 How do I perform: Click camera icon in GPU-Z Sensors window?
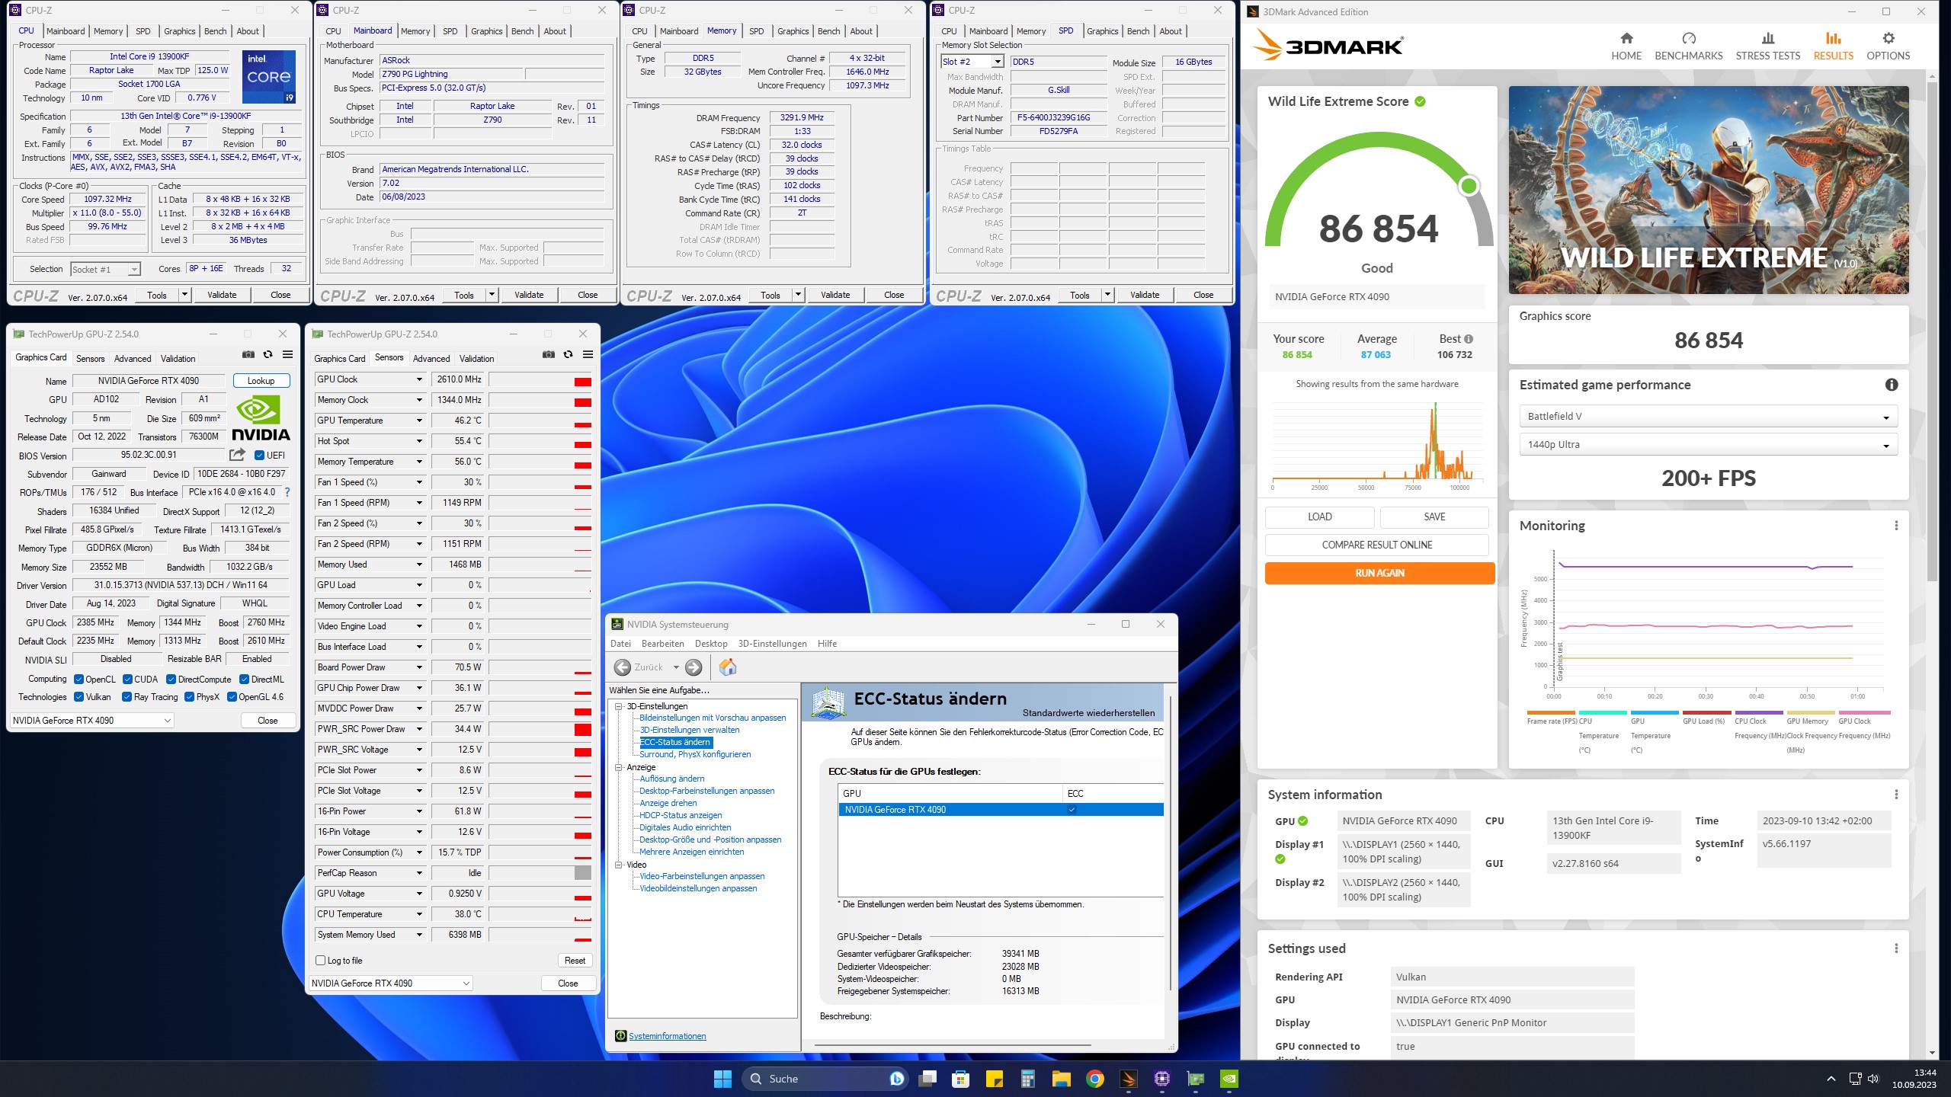tap(549, 354)
